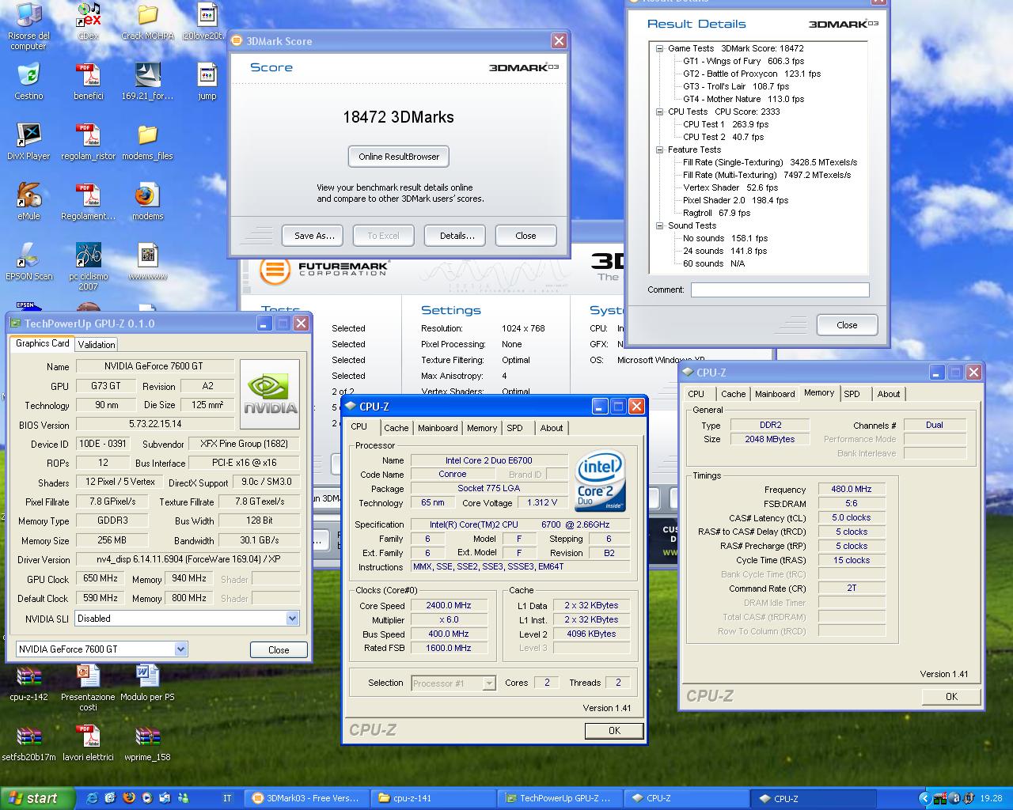
Task: Launch Firefox from quick launch bar
Action: click(128, 798)
